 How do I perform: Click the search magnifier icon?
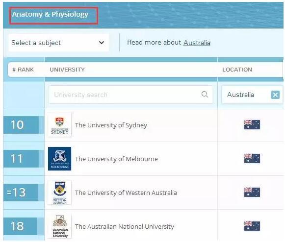coord(205,94)
